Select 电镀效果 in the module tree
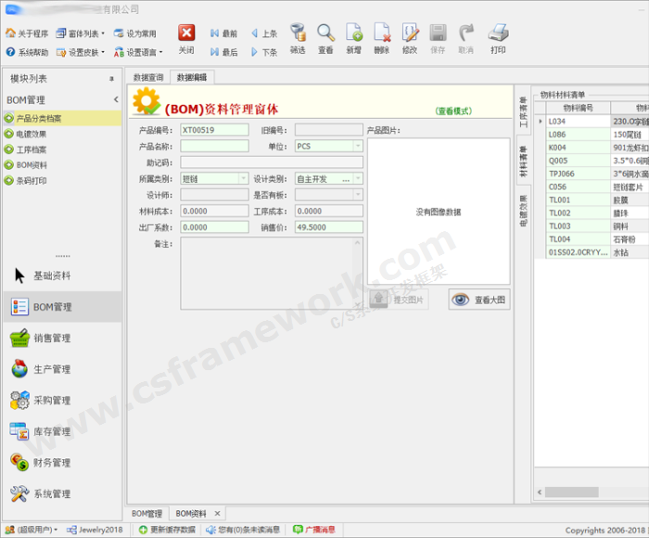Viewport: 649px width, 538px height. pyautogui.click(x=32, y=134)
